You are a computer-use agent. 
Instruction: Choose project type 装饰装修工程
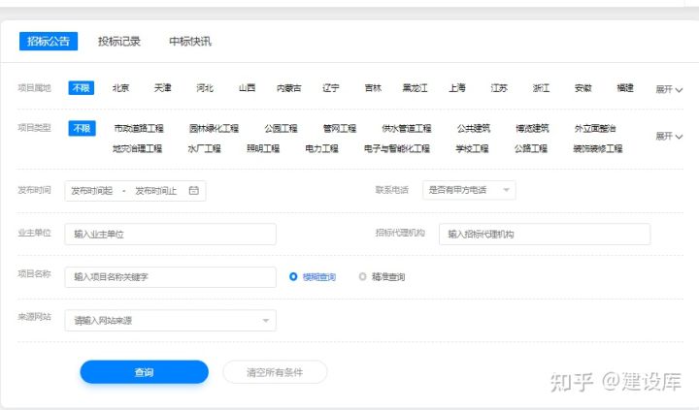pos(598,148)
